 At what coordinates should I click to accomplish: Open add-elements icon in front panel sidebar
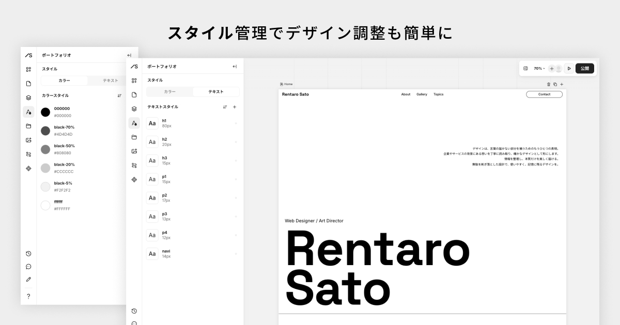point(134,80)
